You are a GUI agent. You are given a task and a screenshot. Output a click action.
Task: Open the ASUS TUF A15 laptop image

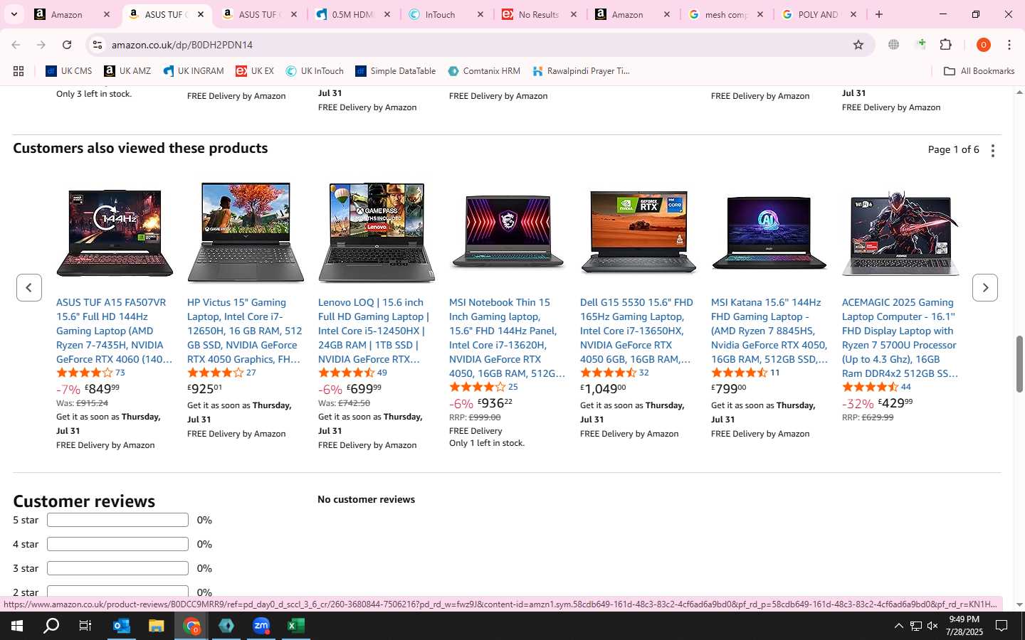click(x=115, y=233)
